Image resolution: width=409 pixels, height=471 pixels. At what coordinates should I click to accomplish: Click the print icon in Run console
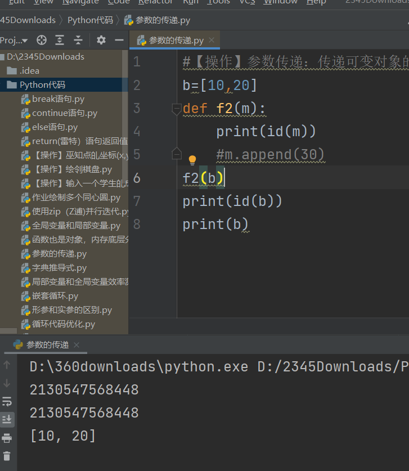pos(7,438)
